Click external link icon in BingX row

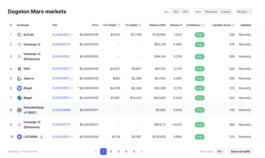(72, 88)
